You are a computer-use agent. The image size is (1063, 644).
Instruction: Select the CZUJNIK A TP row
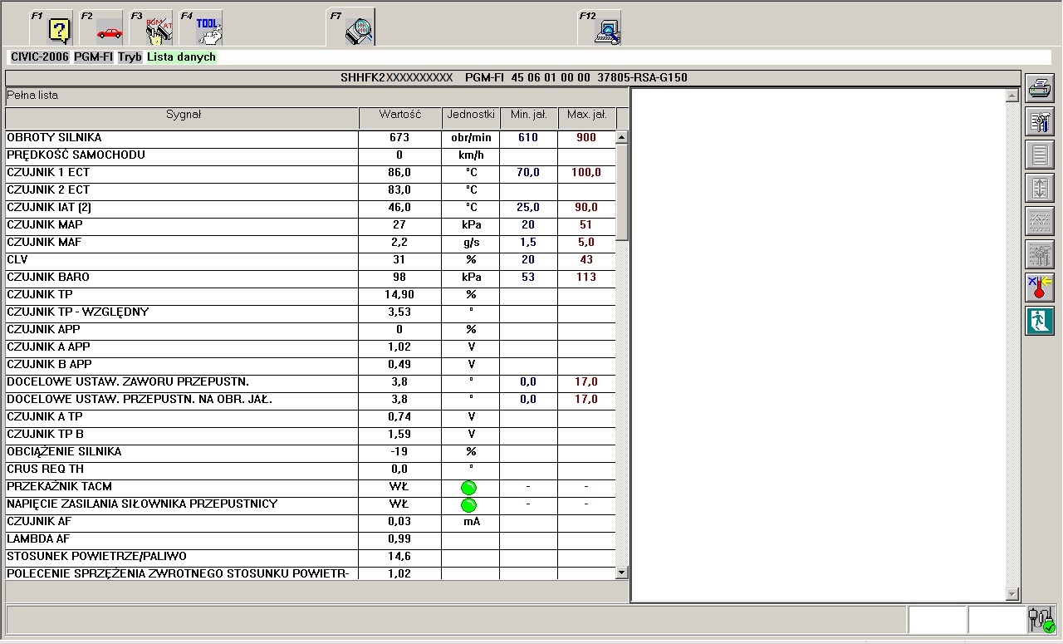311,417
